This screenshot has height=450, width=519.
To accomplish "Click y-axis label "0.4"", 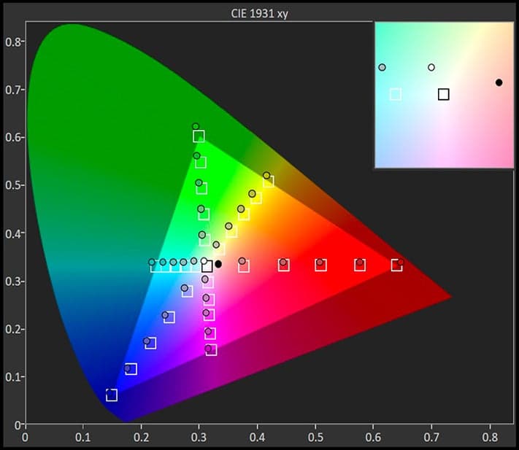I will coord(12,233).
